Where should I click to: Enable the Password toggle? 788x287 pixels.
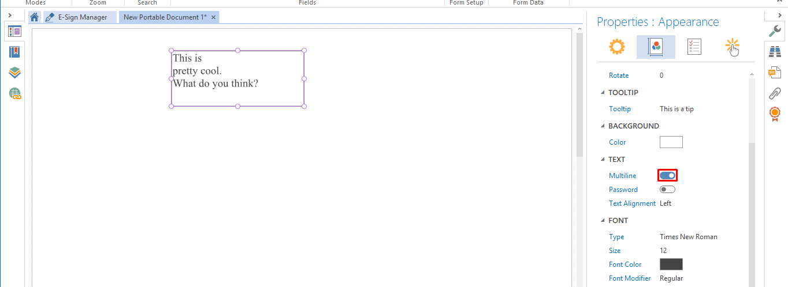(667, 189)
